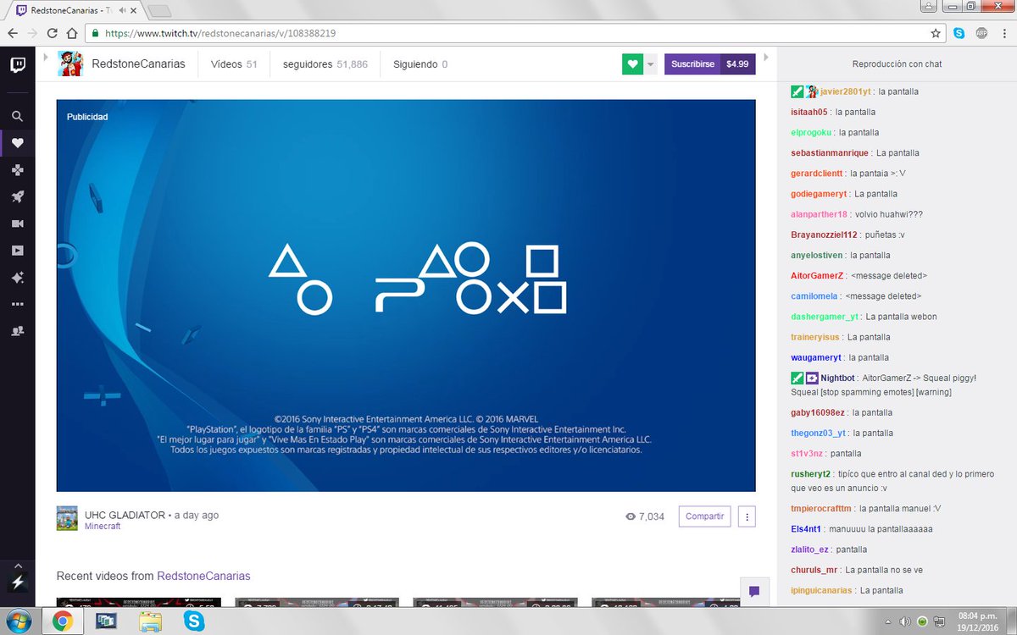Screen dimensions: 1017x635
Task: Open the search icon in sidebar
Action: tap(17, 116)
